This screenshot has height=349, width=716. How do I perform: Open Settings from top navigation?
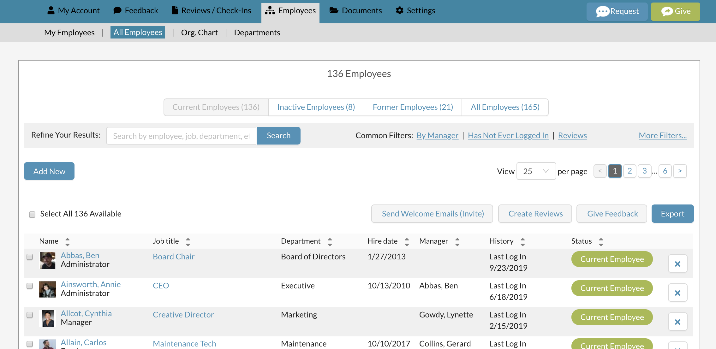[x=415, y=11]
